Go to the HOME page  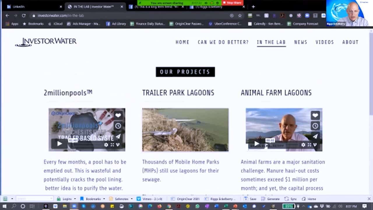pyautogui.click(x=182, y=42)
